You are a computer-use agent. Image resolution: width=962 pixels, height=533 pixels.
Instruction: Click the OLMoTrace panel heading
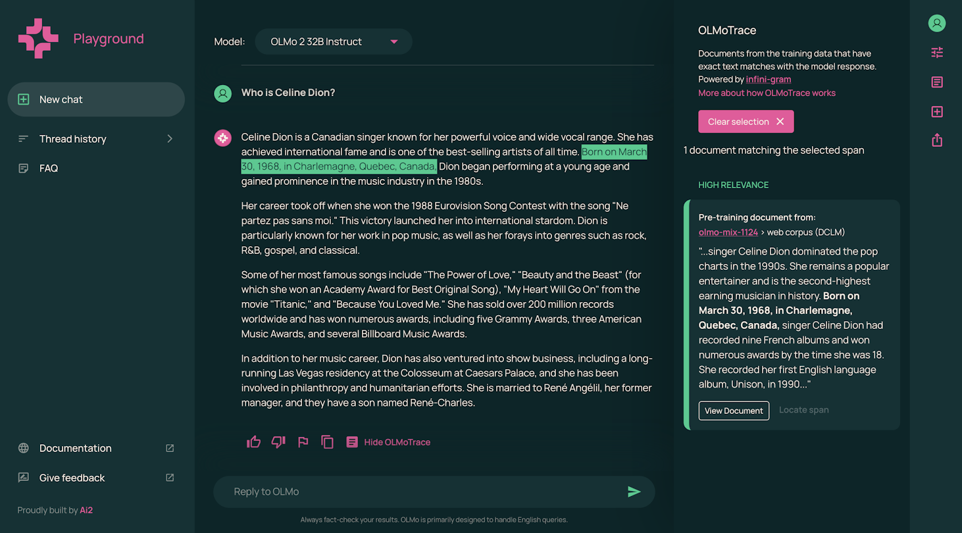coord(727,30)
